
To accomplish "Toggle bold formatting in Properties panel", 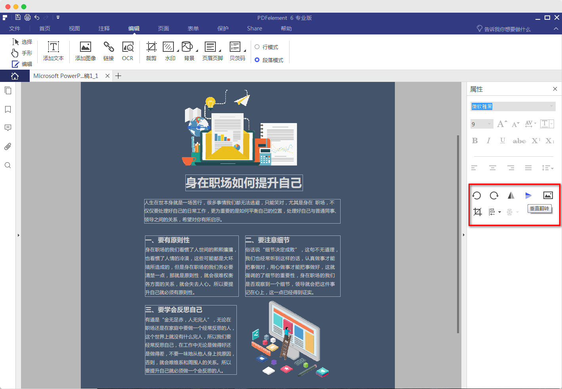I will 475,140.
